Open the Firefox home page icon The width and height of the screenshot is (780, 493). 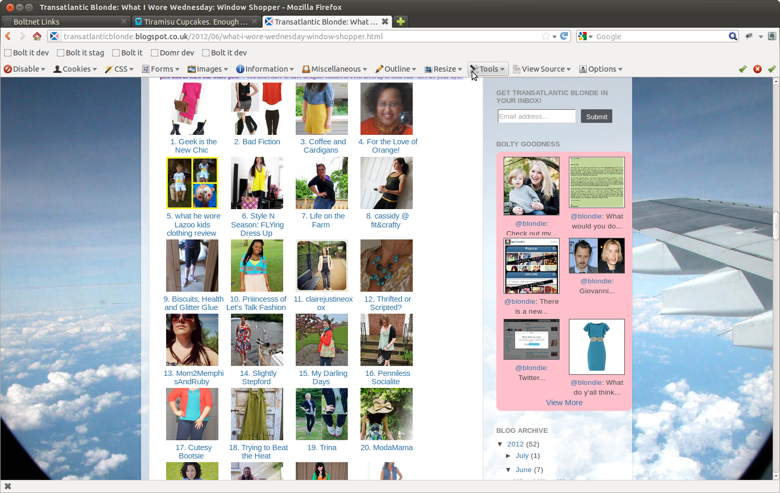click(37, 36)
